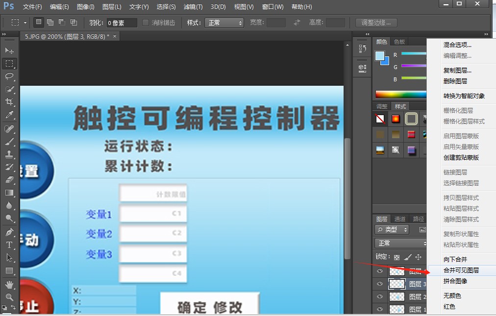Toggle lock position icon
Viewport: 496px width, 316px height.
pos(418,257)
